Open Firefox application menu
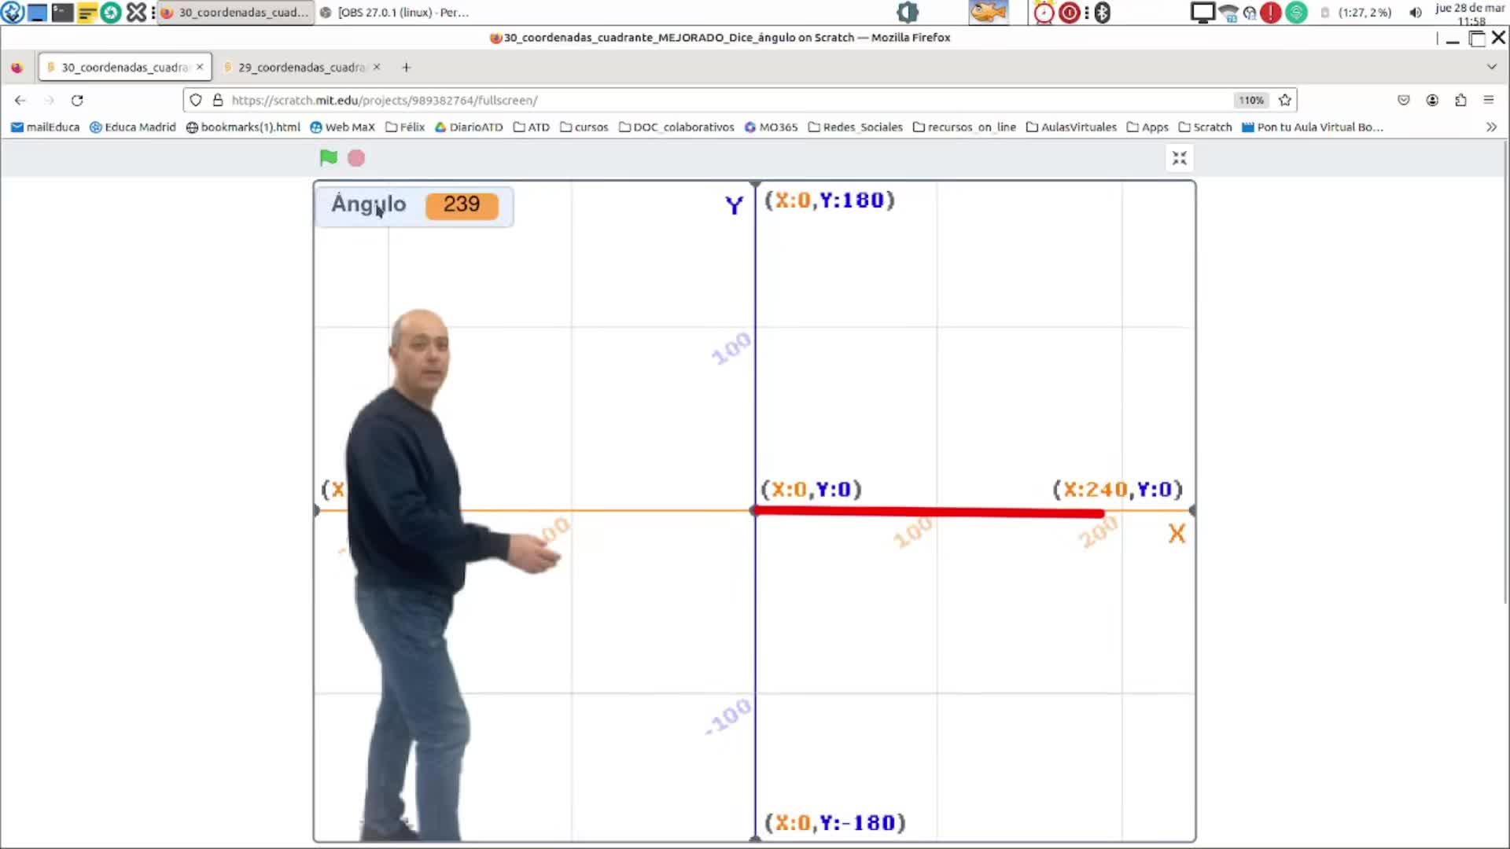Screen dimensions: 1510x849 (x=1488, y=100)
